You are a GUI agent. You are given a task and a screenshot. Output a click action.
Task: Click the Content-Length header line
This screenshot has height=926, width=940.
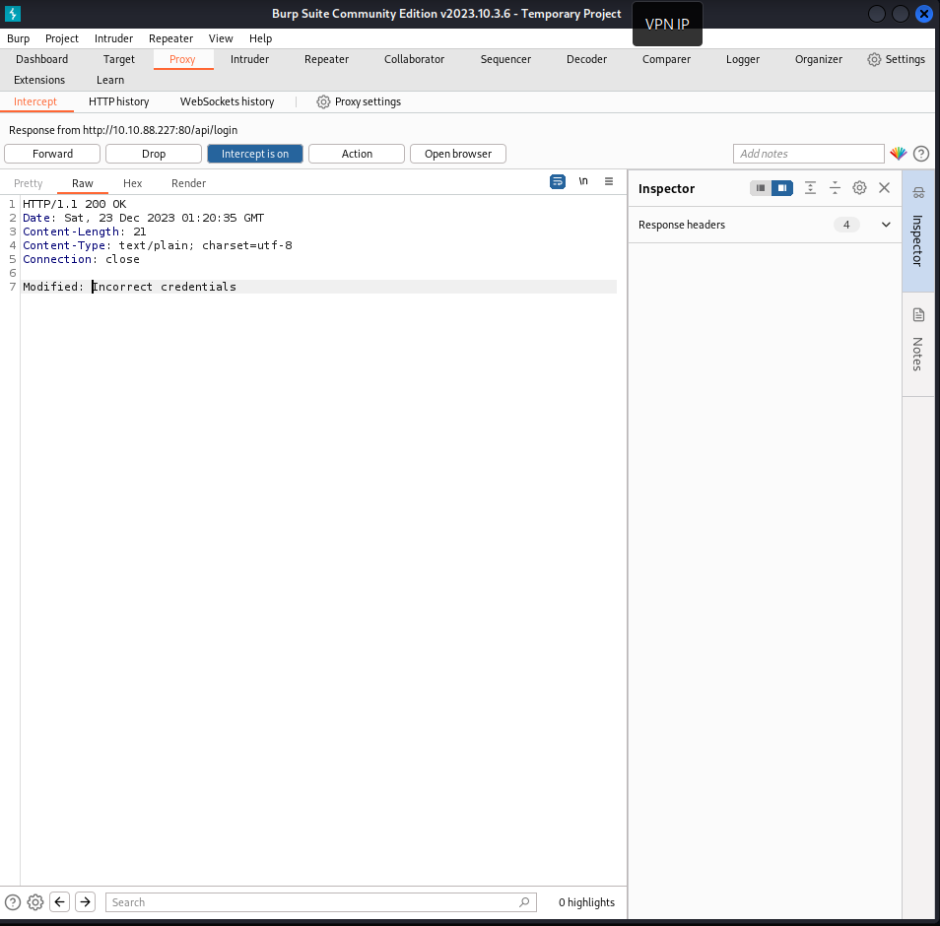(84, 231)
